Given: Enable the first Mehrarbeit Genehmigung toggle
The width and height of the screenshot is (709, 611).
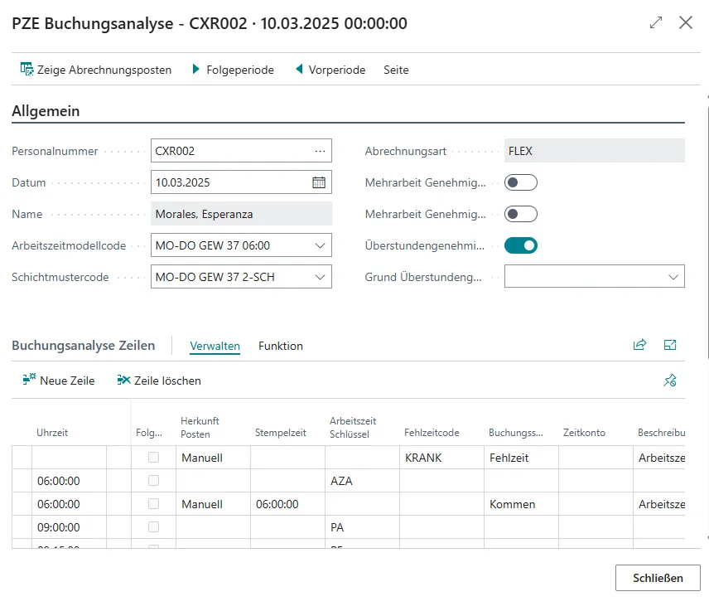Looking at the screenshot, I should [x=521, y=182].
